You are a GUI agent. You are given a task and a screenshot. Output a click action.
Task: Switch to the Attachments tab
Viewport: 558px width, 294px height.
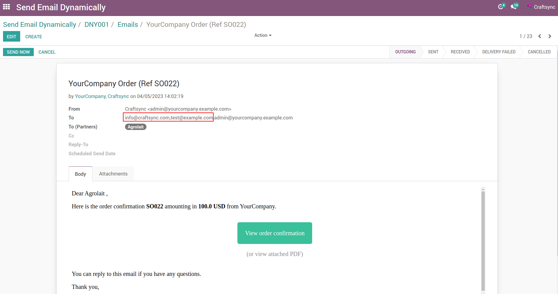tap(113, 174)
